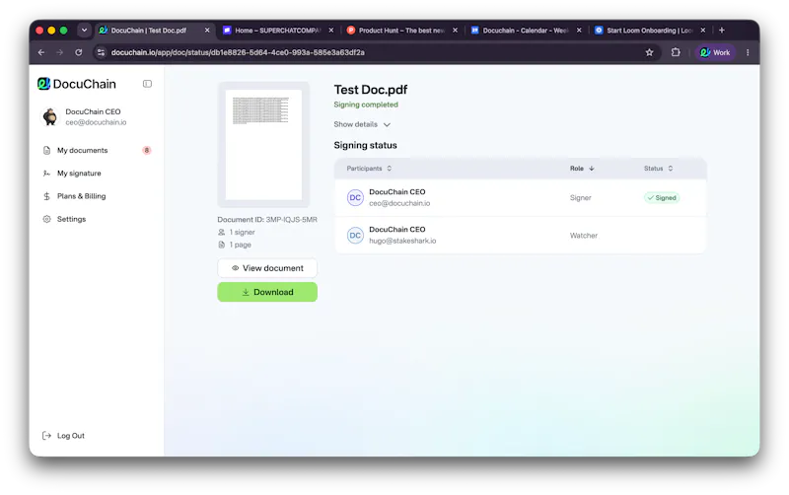Collapse the sidebar panel icon
This screenshot has height=495, width=789.
147,84
